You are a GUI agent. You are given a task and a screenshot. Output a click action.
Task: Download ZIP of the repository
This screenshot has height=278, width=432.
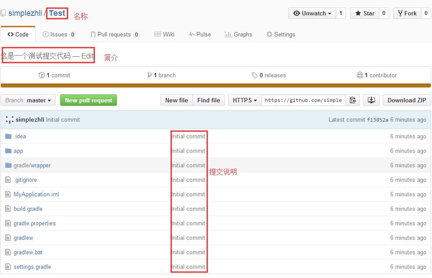coord(407,100)
